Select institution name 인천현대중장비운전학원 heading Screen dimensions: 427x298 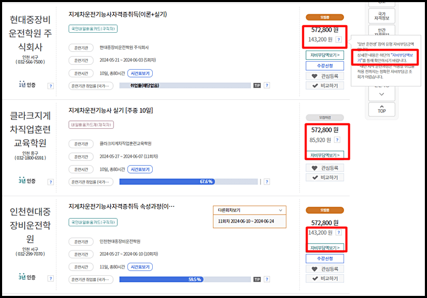click(30, 225)
